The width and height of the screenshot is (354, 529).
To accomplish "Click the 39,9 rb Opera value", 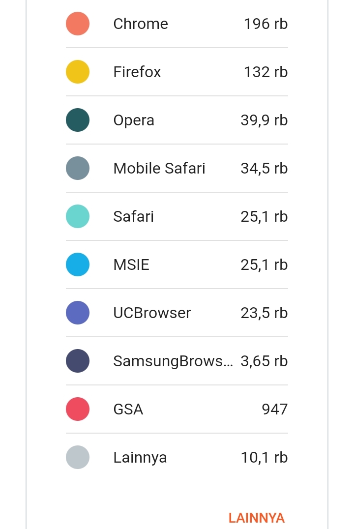I will point(264,120).
